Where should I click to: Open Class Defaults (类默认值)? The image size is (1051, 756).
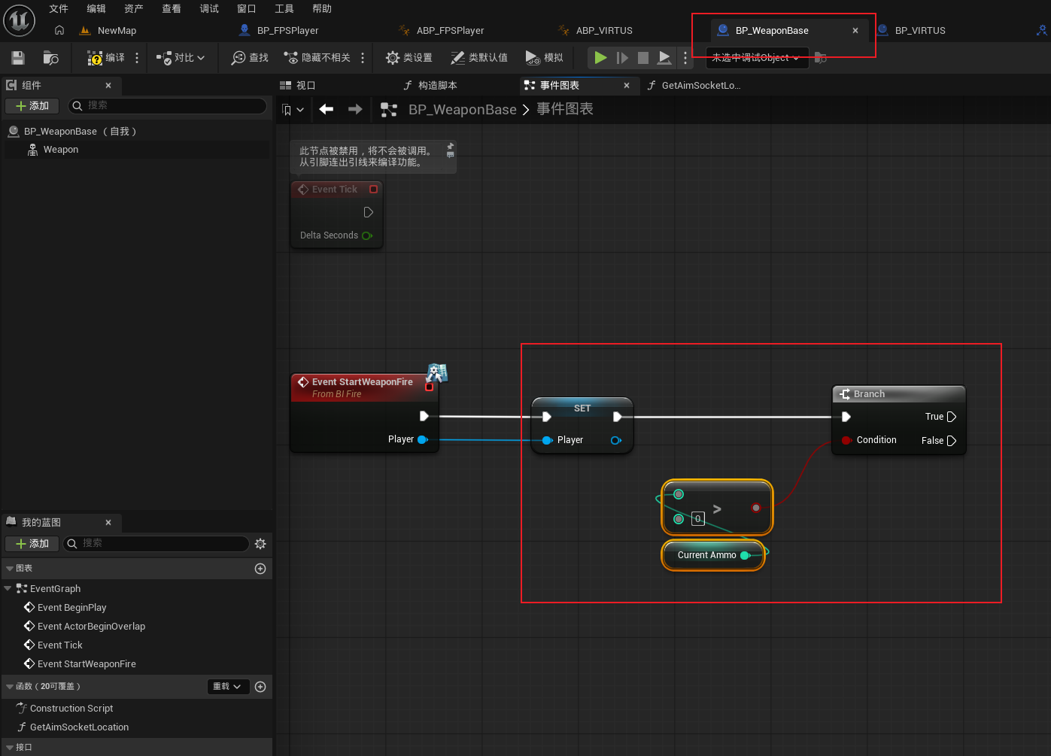479,58
